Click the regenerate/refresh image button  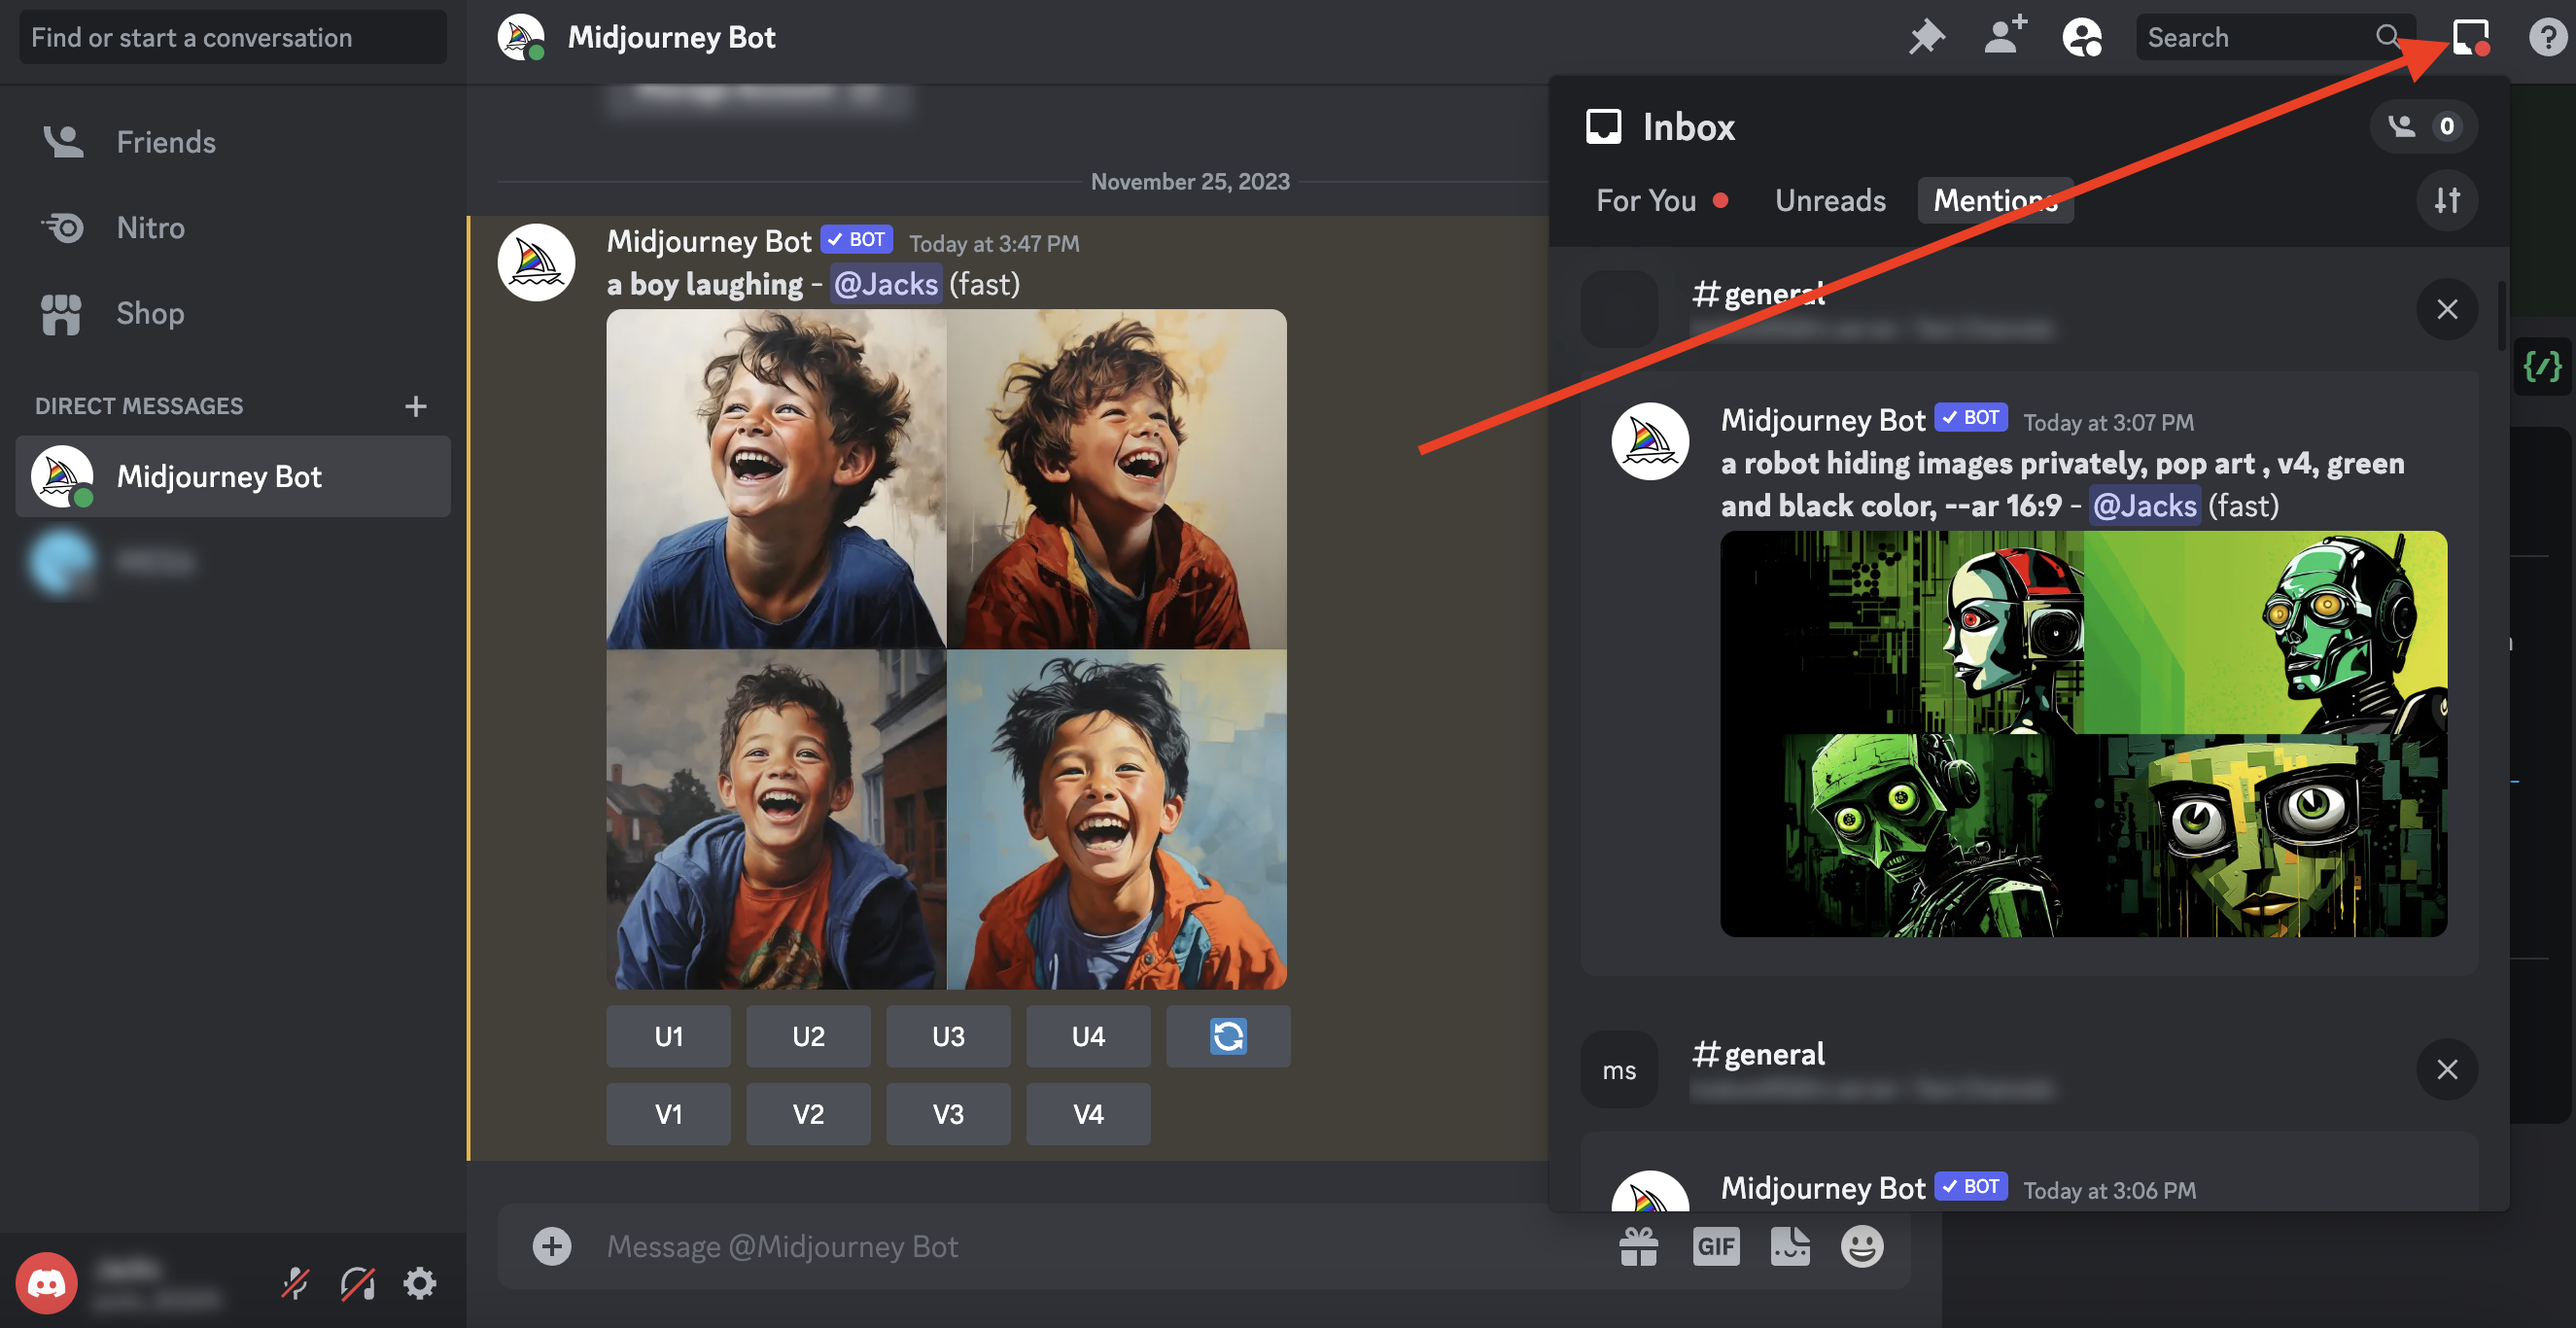1228,1035
